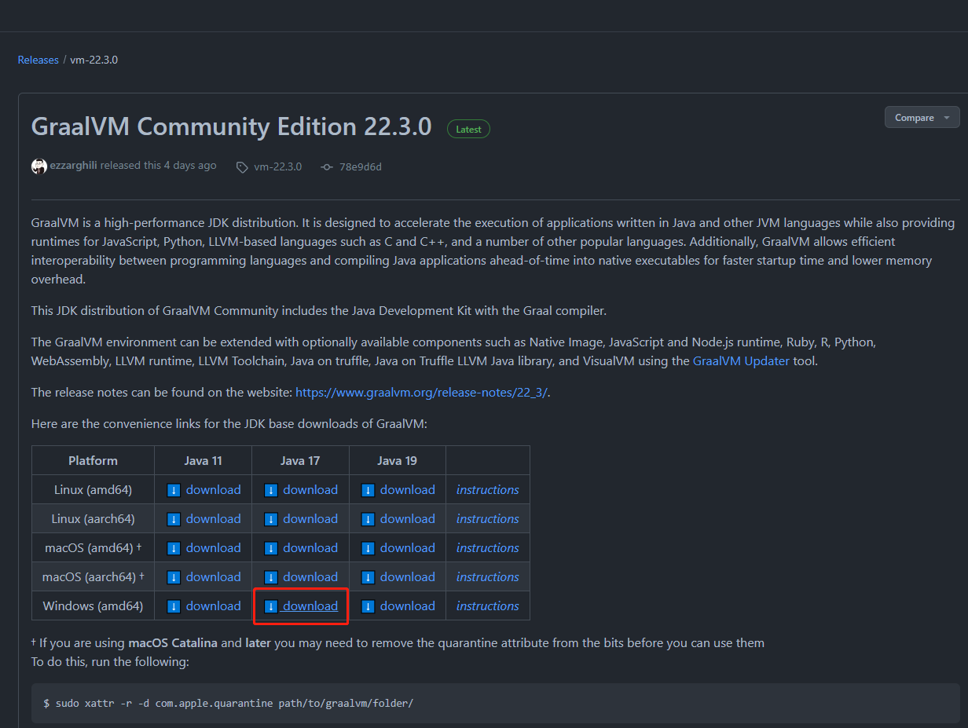Click download icon for Linux (aarch64) Java 19
Screen dimensions: 968x728
pyautogui.click(x=368, y=519)
